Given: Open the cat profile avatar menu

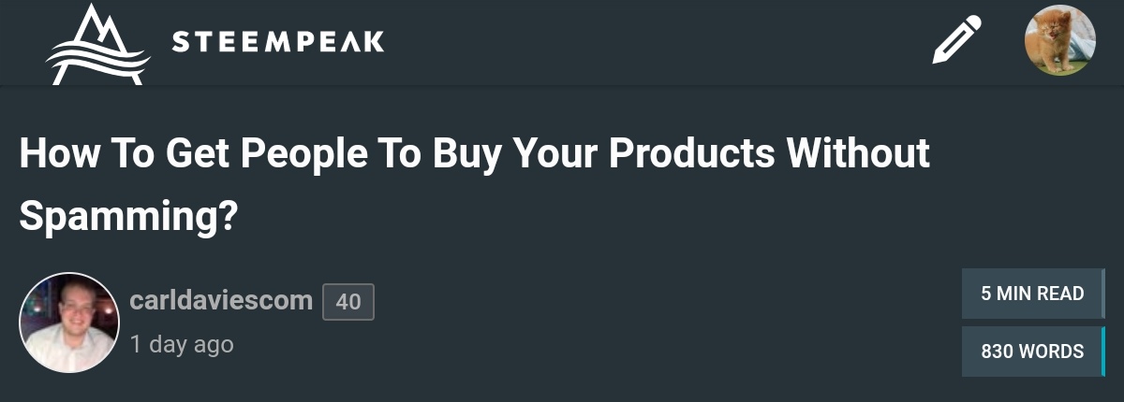Looking at the screenshot, I should tap(1059, 41).
